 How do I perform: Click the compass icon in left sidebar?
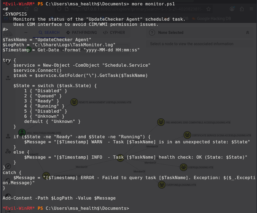point(8,166)
